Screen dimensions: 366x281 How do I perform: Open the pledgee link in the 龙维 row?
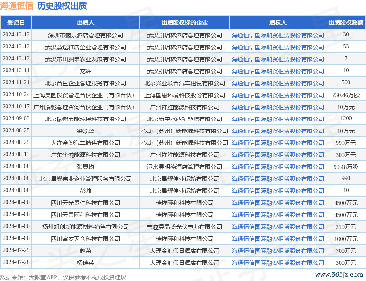278,71
